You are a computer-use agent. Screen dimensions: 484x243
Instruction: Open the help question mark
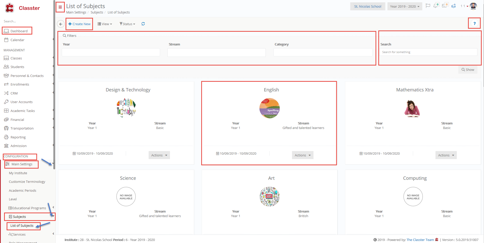pos(474,23)
